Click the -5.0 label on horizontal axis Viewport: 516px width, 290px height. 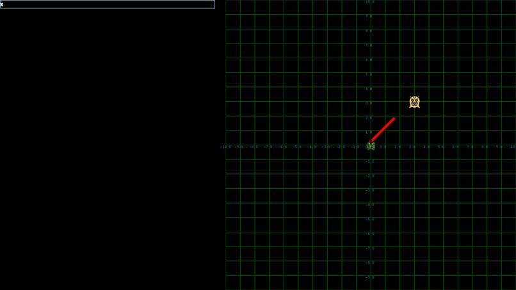click(x=297, y=147)
